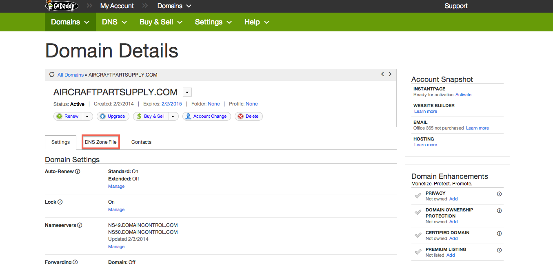Open the All Domains breadcrumb link

[x=70, y=75]
